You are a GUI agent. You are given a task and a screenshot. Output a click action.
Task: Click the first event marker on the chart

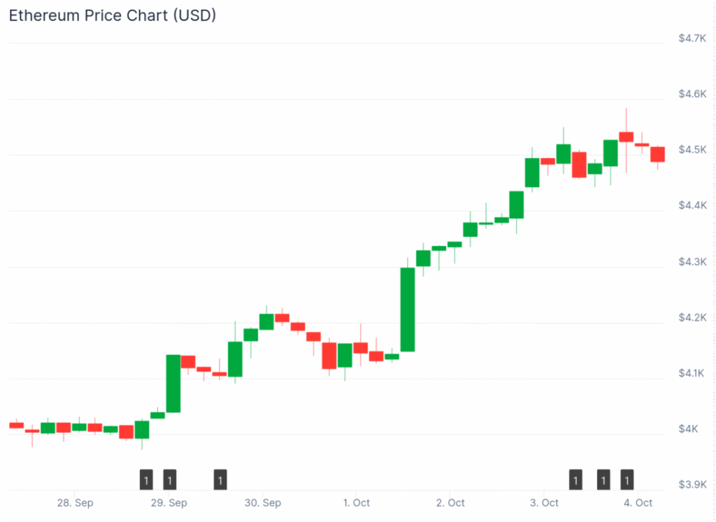[x=145, y=480]
